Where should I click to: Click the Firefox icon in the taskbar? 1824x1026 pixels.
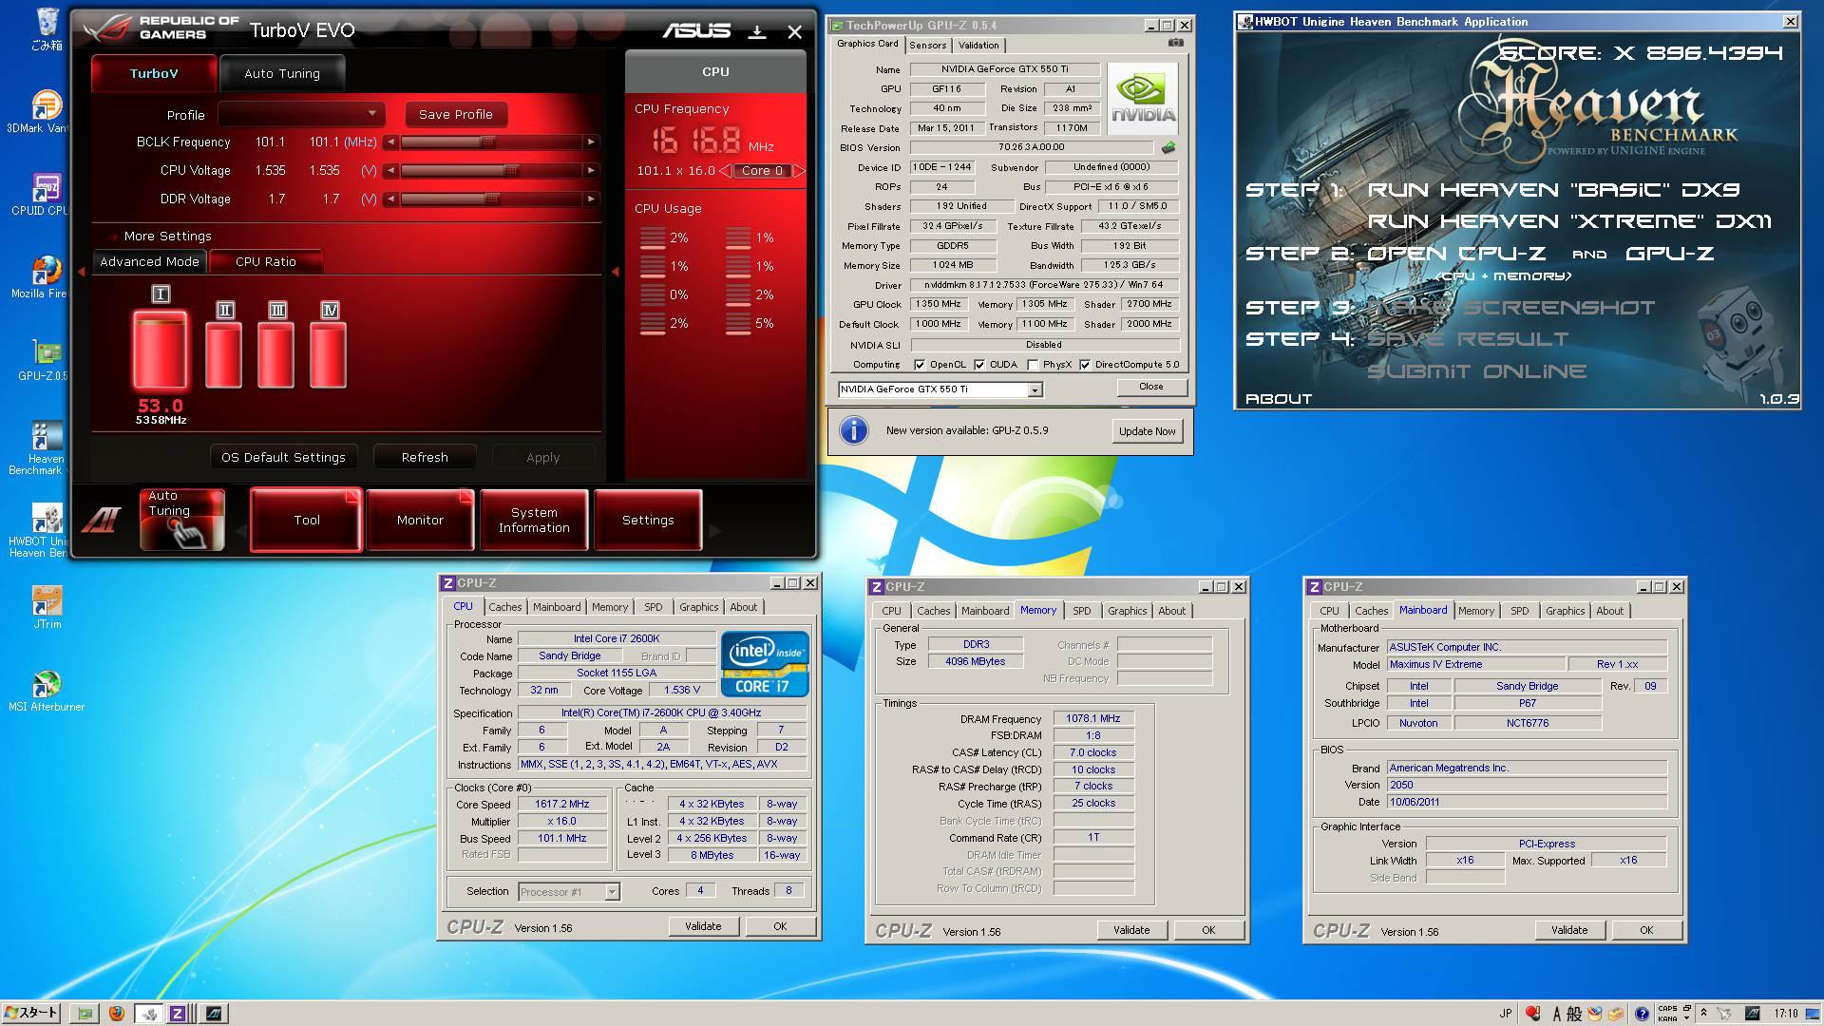pyautogui.click(x=116, y=1014)
